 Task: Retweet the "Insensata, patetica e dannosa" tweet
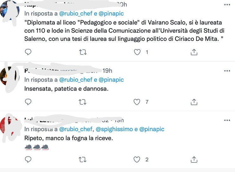83,102
